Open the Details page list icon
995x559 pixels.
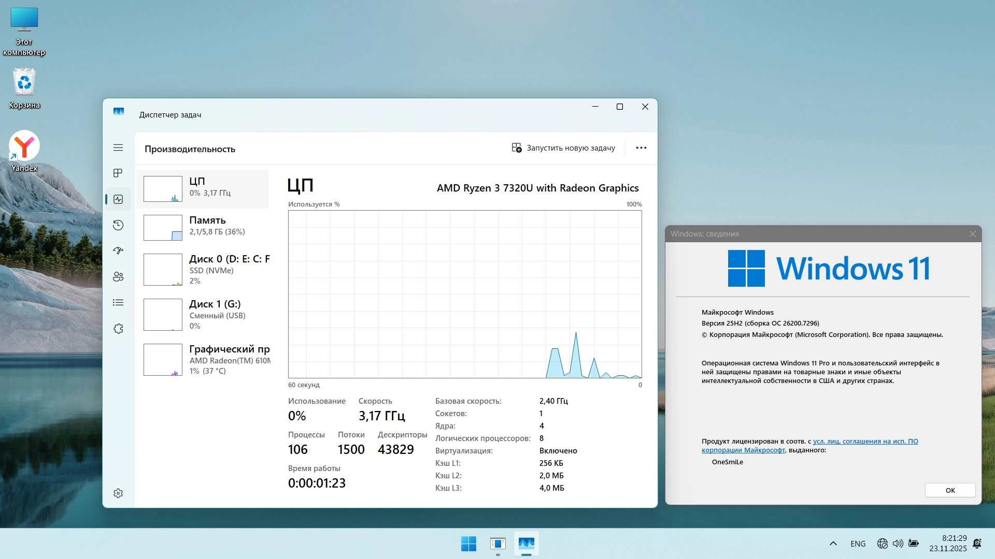(118, 302)
